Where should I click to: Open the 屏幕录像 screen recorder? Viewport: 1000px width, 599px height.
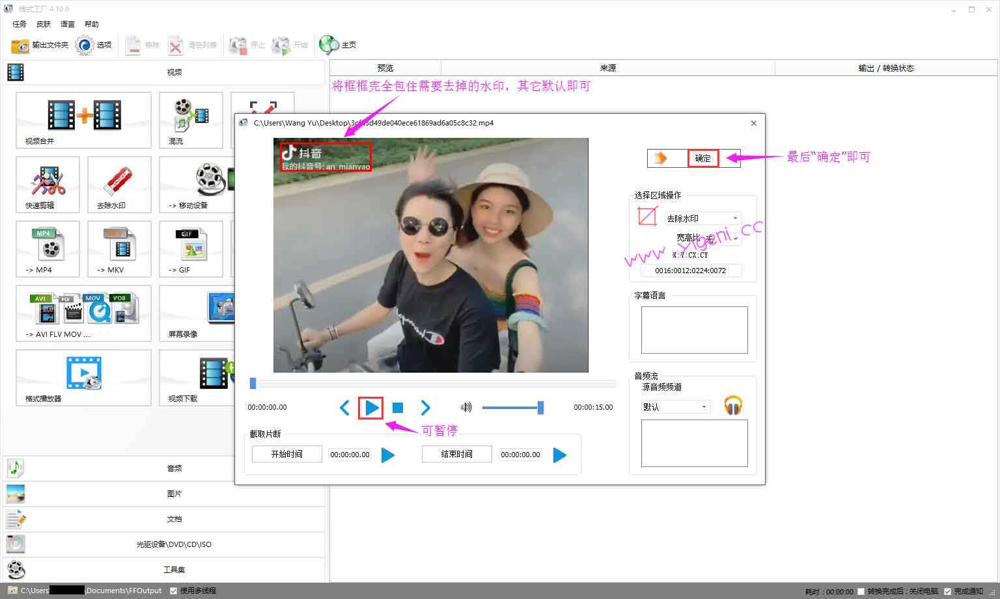[x=197, y=313]
